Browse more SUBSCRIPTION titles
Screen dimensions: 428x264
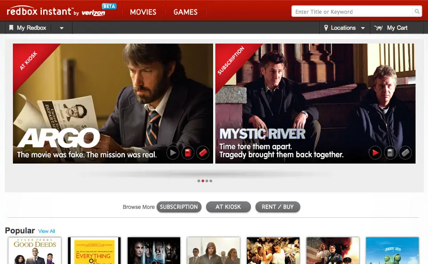[x=179, y=207]
